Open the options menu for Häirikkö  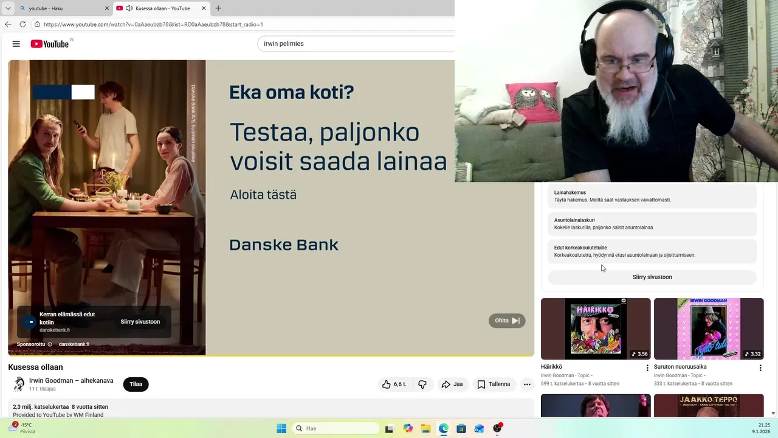(x=647, y=368)
